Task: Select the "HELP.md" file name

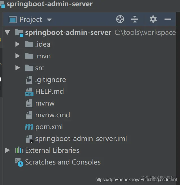Action: coord(49,92)
